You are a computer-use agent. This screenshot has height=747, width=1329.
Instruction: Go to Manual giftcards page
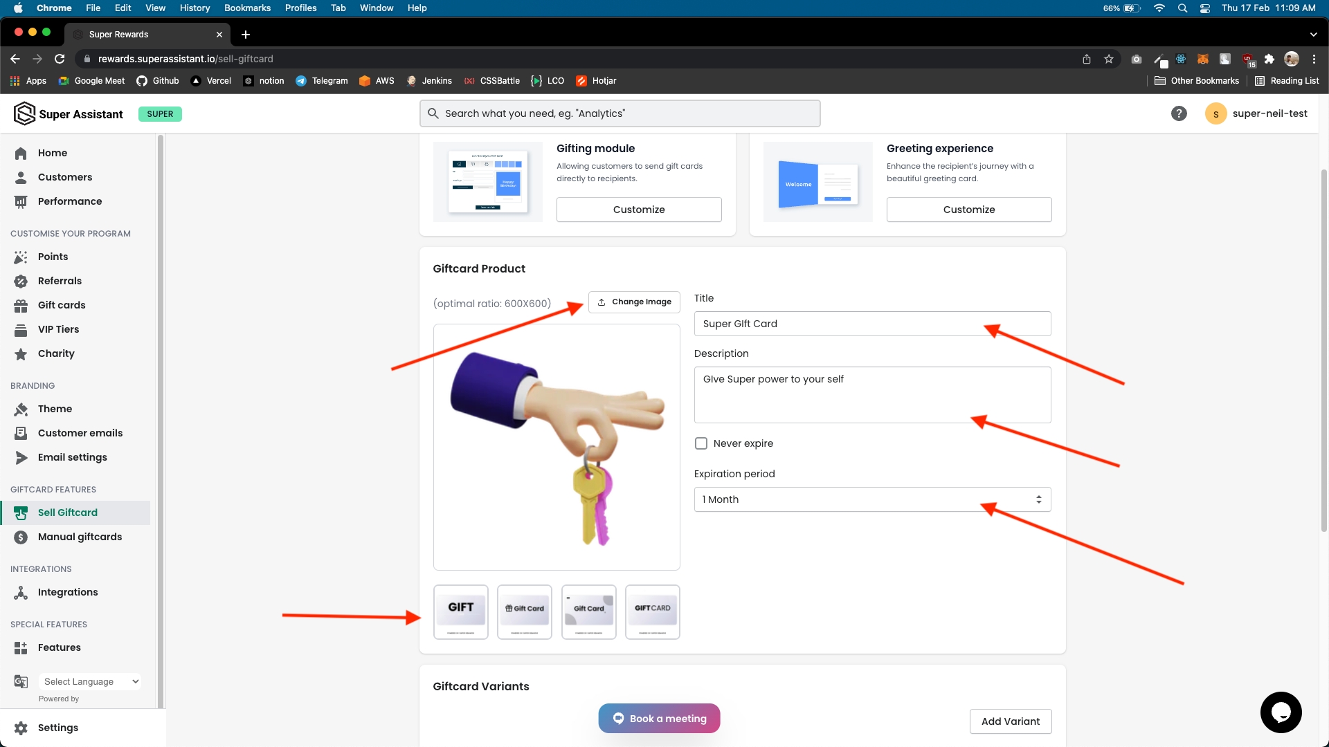[x=80, y=537]
